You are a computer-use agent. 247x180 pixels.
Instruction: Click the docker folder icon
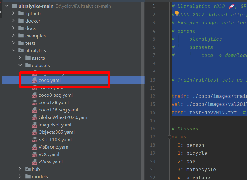pyautogui.click(x=21, y=21)
